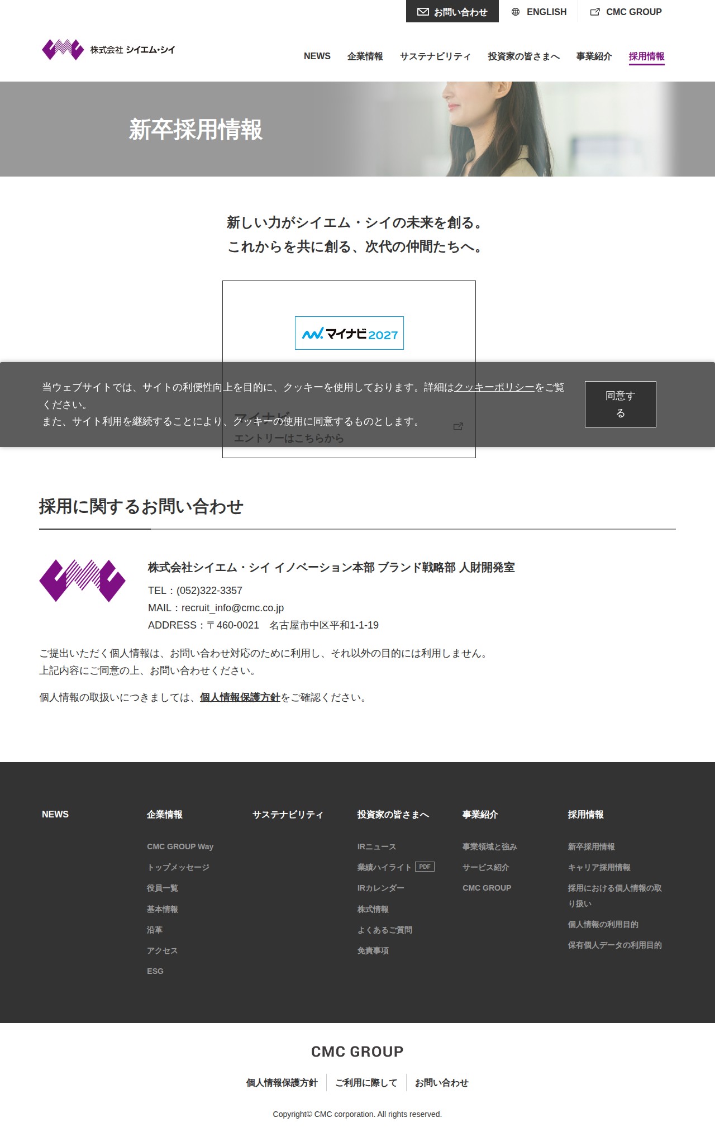Open the サービス紹介 footer link
715x1132 pixels.
[x=486, y=867]
